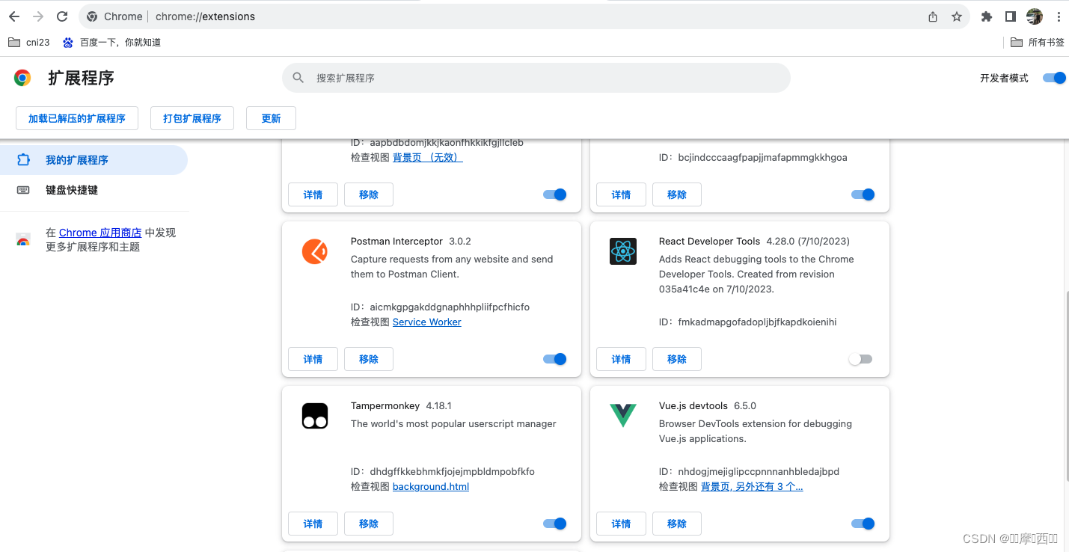Open 所有书签 folder
The image size is (1069, 552).
pyautogui.click(x=1038, y=43)
